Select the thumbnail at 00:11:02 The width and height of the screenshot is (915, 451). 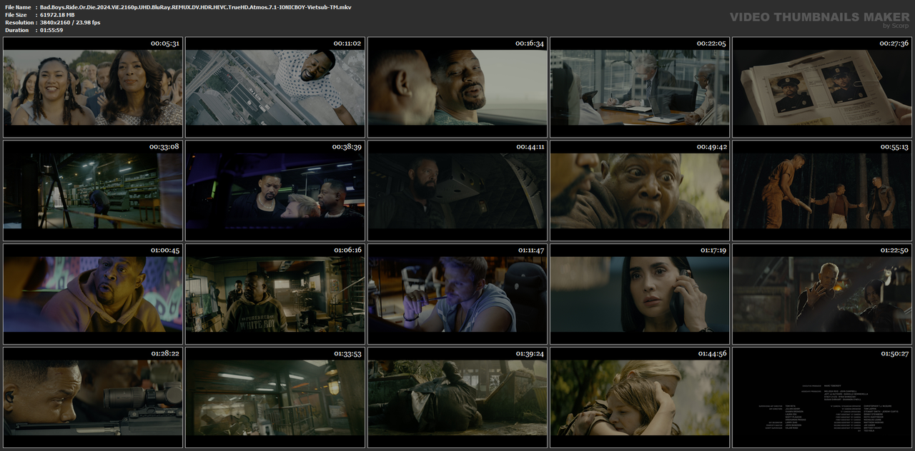click(x=275, y=87)
